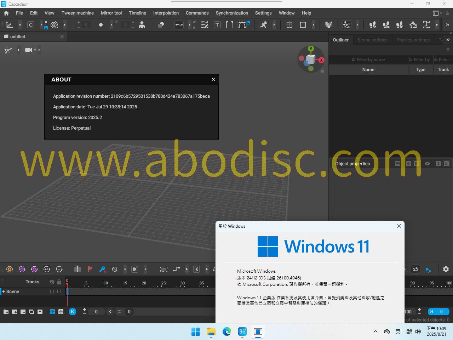
Task: Expand arrow next to node graph P icon
Action: pos(357,25)
